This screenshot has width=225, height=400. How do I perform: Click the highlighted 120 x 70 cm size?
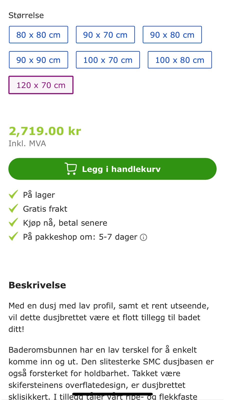tap(41, 85)
